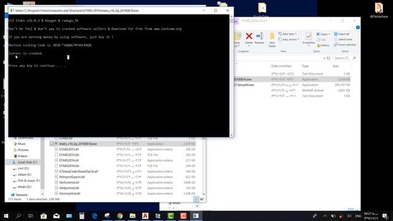This screenshot has height=221, width=393.
Task: Open Calculator from the taskbar
Action: click(x=82, y=215)
